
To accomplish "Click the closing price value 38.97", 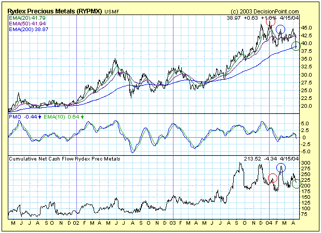I will click(234, 18).
